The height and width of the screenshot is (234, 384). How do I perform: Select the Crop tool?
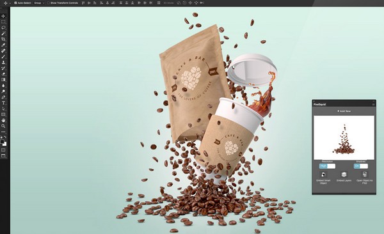tap(3, 39)
